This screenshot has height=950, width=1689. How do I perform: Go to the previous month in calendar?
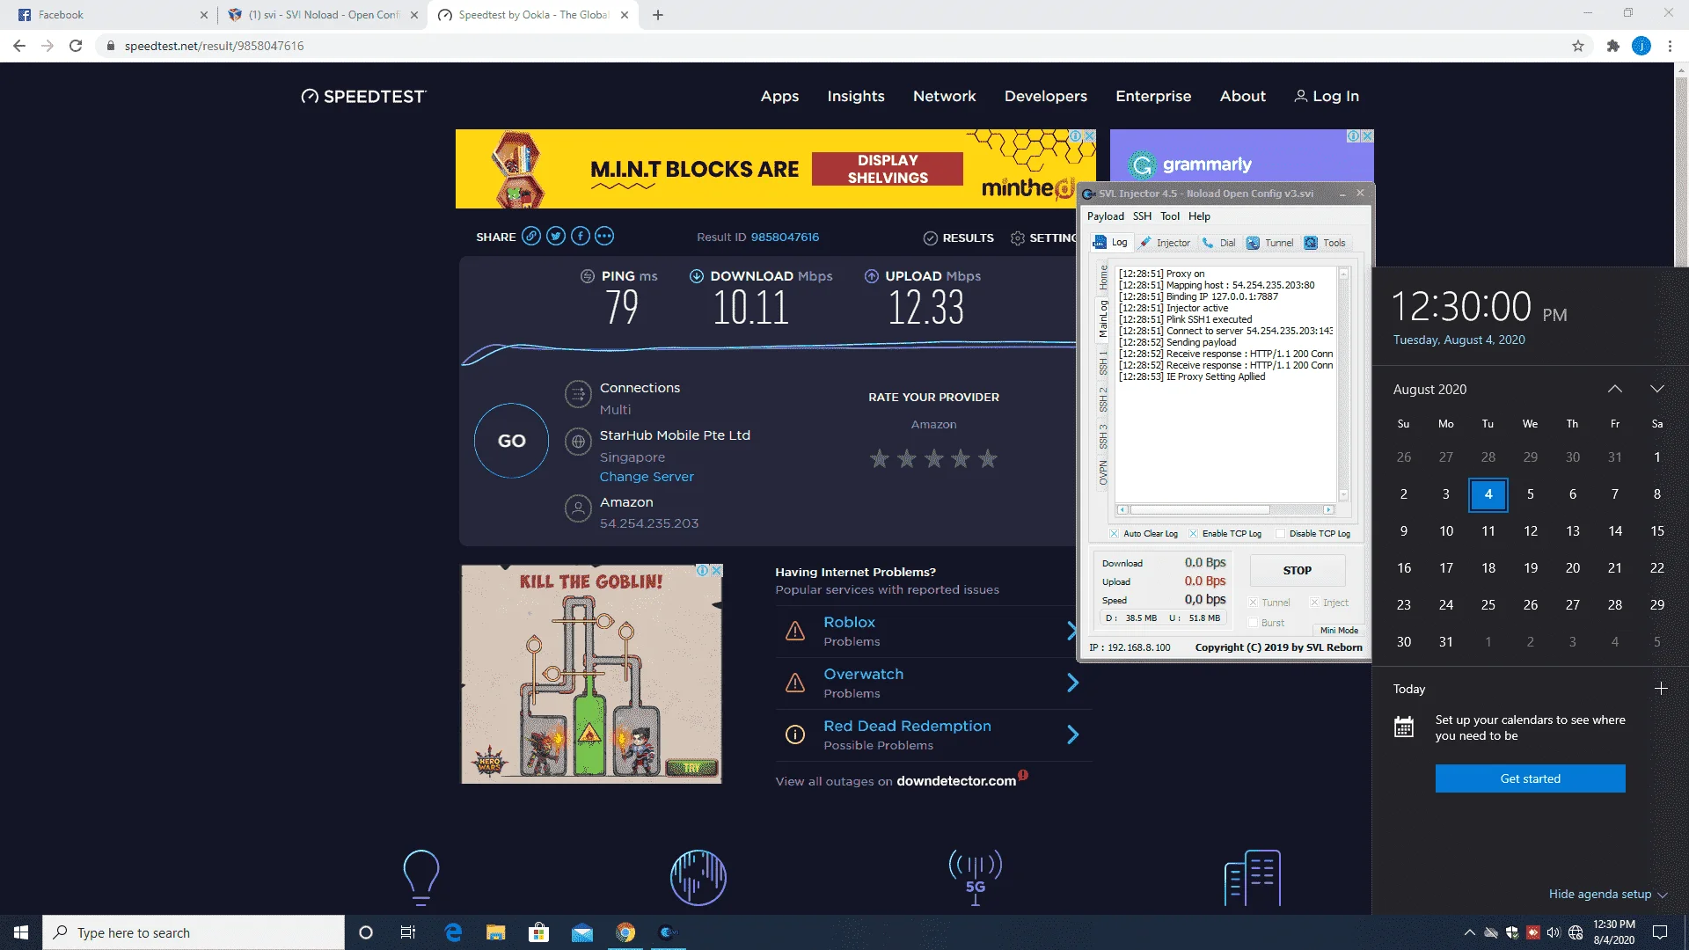pos(1615,389)
